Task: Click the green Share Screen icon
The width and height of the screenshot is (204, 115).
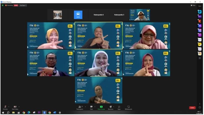Action: click(101, 107)
